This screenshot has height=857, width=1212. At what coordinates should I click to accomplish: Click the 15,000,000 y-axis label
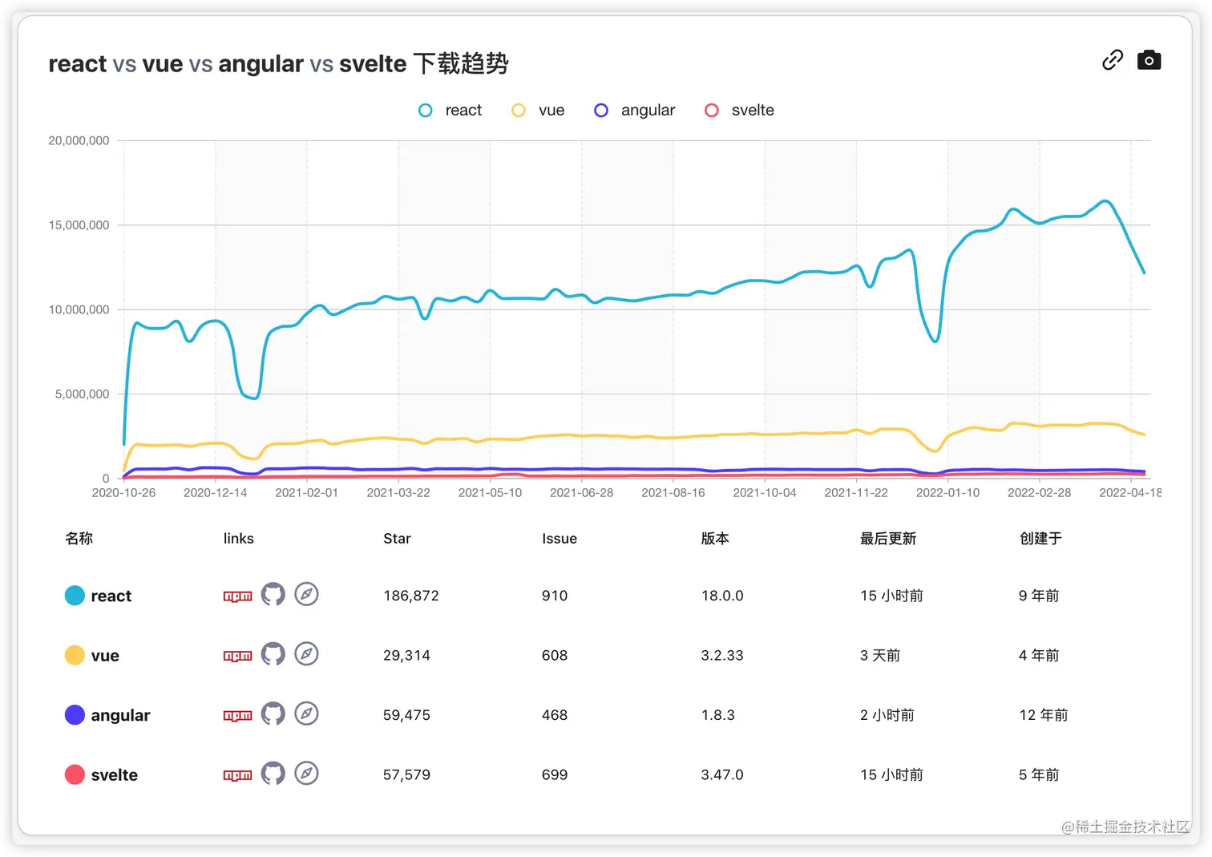pos(79,225)
